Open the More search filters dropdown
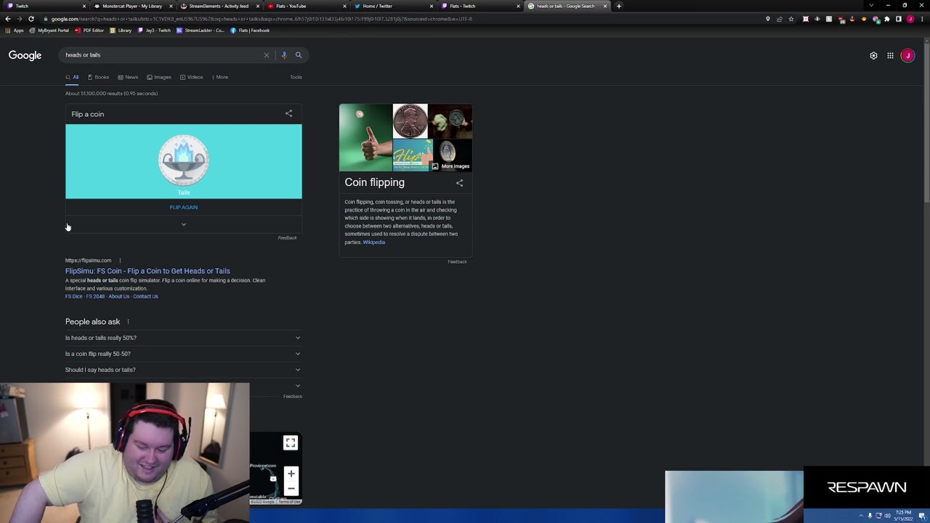The image size is (930, 523). point(219,77)
